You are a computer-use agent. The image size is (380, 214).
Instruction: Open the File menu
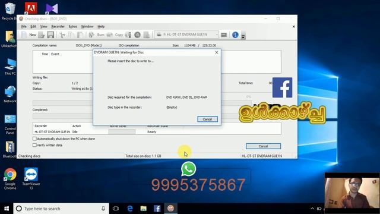click(x=24, y=26)
